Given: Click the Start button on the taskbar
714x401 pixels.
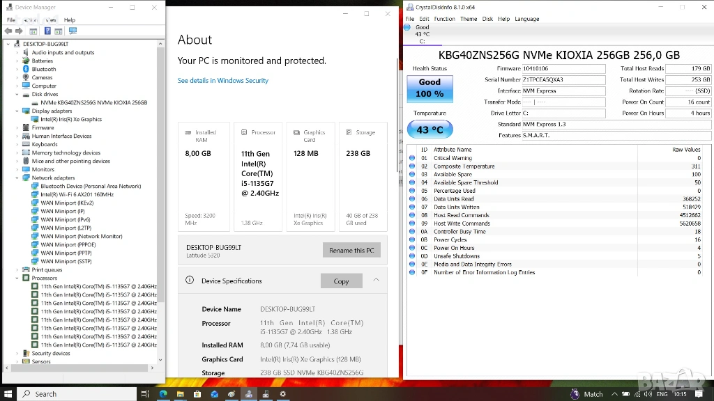Looking at the screenshot, I should coord(8,394).
